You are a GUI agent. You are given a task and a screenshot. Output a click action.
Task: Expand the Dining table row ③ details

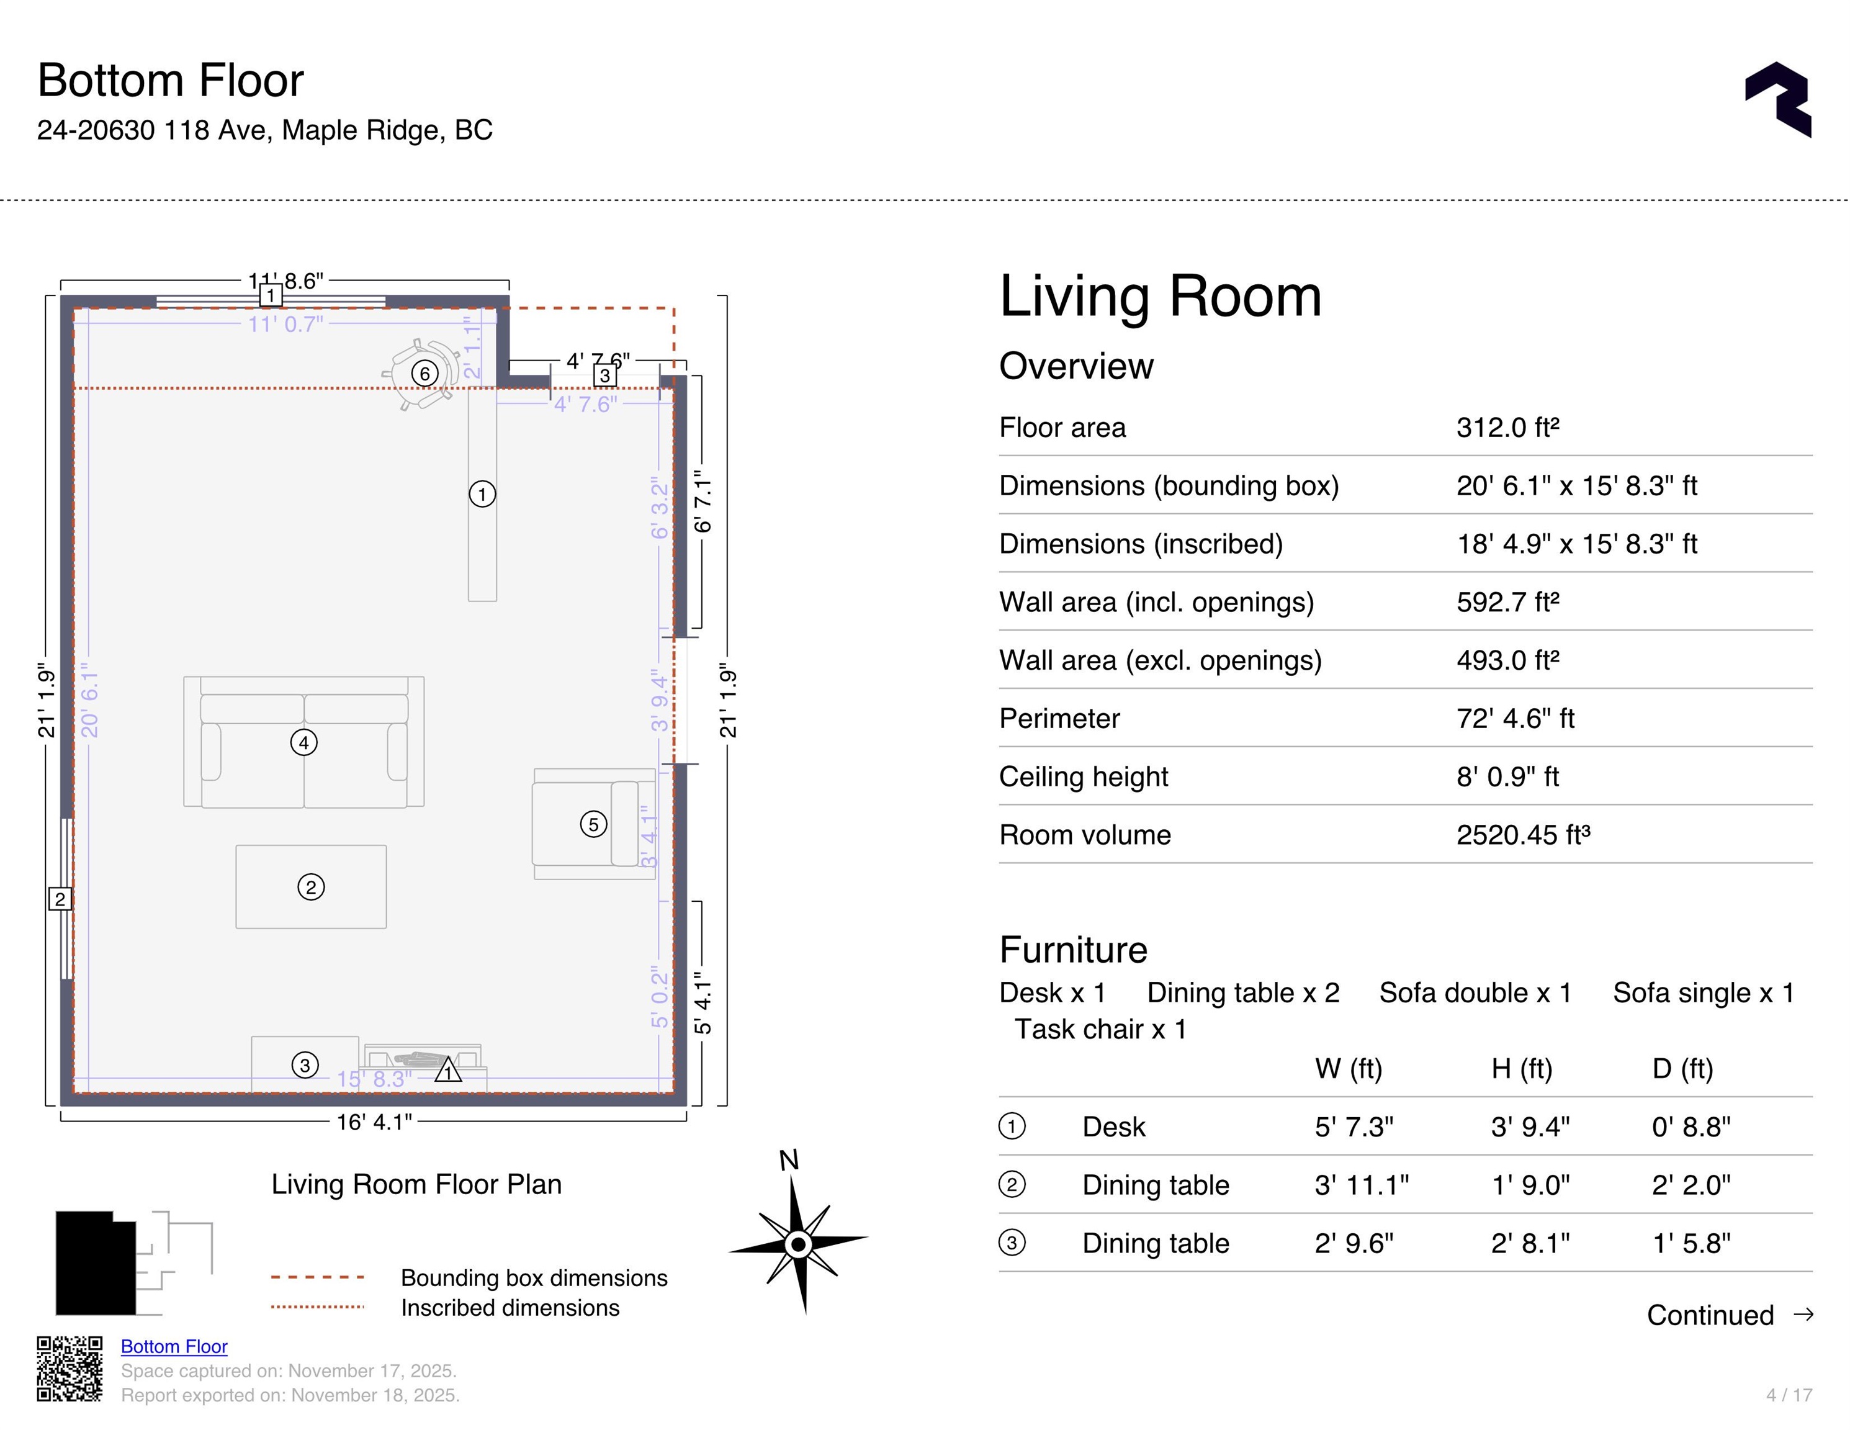(1156, 1243)
